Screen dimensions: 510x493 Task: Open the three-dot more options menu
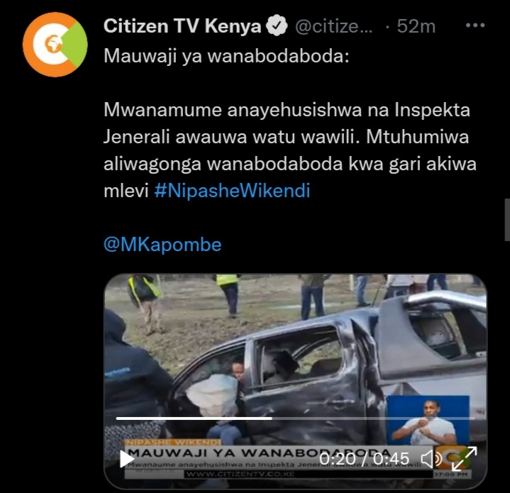[x=475, y=25]
